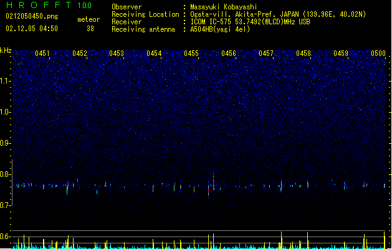Click the 0500 time marker
The width and height of the screenshot is (392, 249).
pyautogui.click(x=378, y=53)
